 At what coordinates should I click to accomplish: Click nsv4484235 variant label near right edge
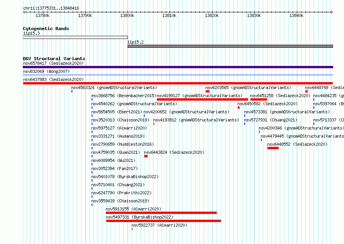pyautogui.click(x=329, y=96)
